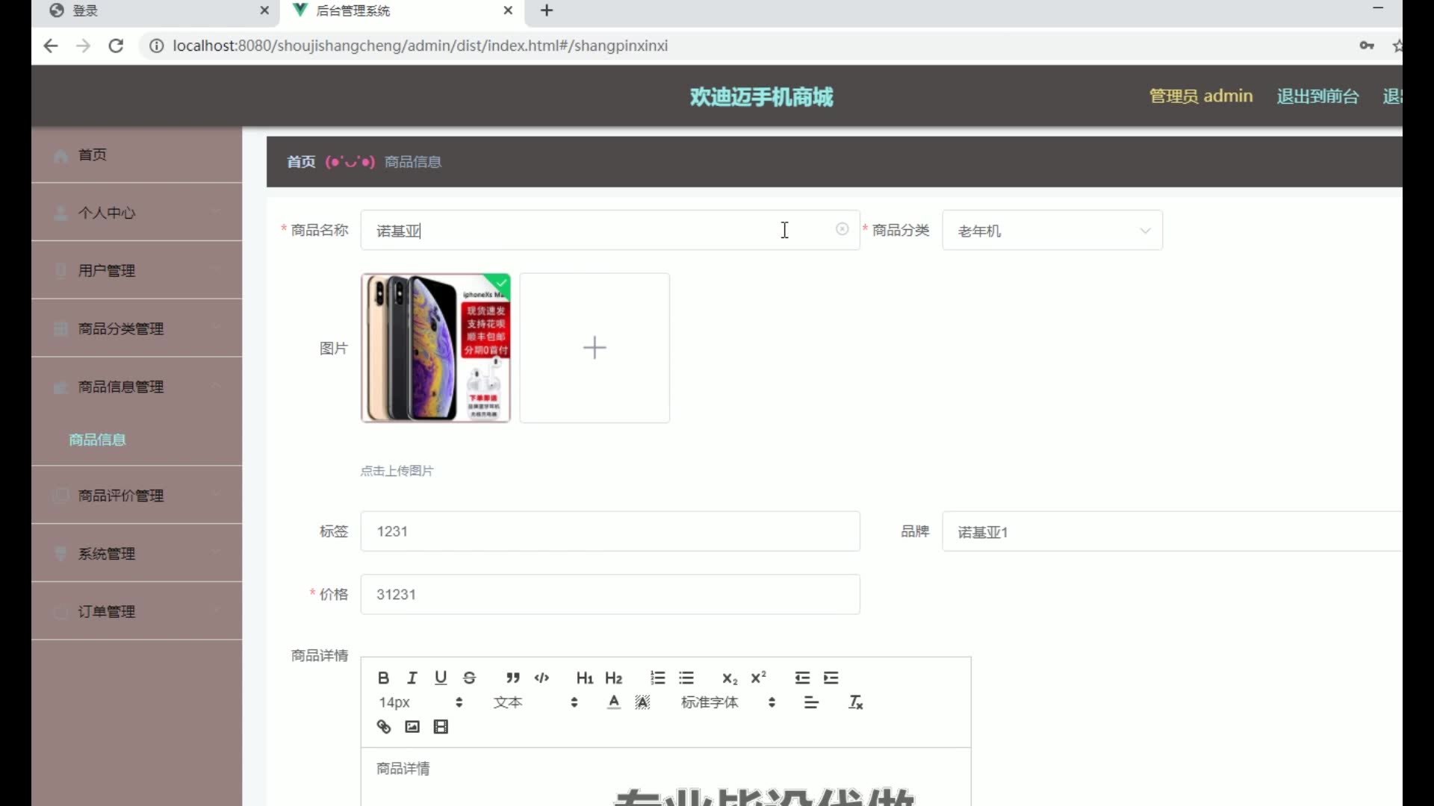
Task: Expand 系统管理 sidebar menu
Action: pyautogui.click(x=137, y=554)
